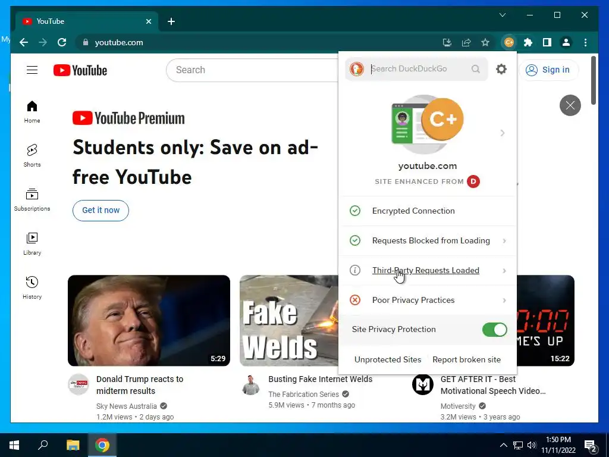Open the Chrome tab search dropdown

502,15
